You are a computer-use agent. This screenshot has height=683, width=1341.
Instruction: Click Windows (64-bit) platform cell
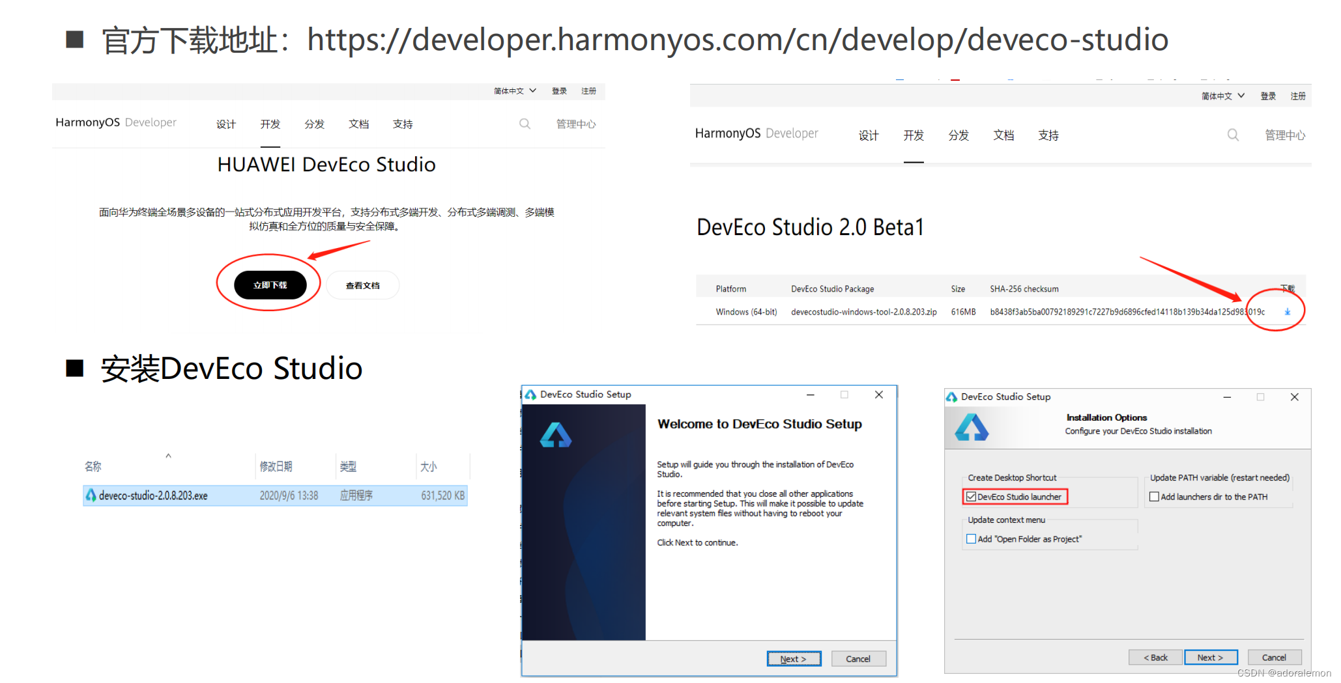point(746,312)
